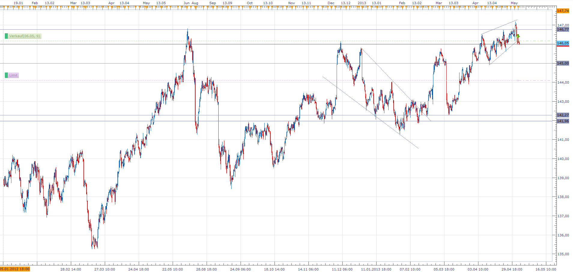Click the 147,00 price axis label
Screen dimensions: 573x272
coord(563,25)
